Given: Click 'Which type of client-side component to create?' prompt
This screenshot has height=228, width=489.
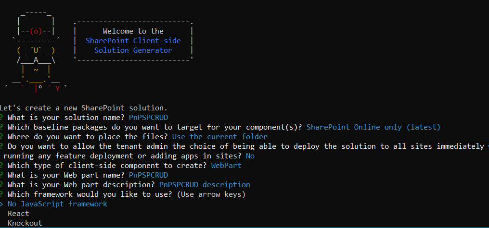Looking at the screenshot, I should pyautogui.click(x=107, y=166).
